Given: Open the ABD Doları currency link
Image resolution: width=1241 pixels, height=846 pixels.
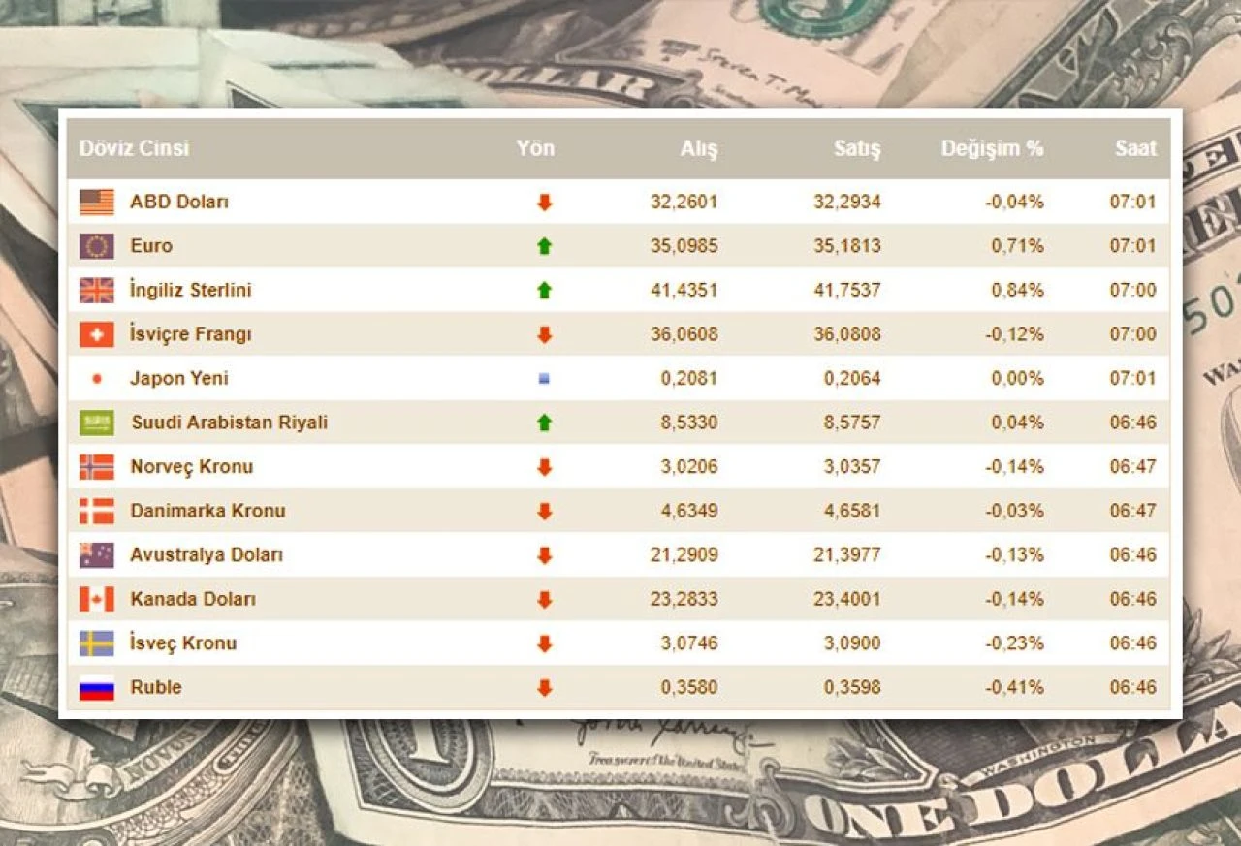Looking at the screenshot, I should 179,203.
